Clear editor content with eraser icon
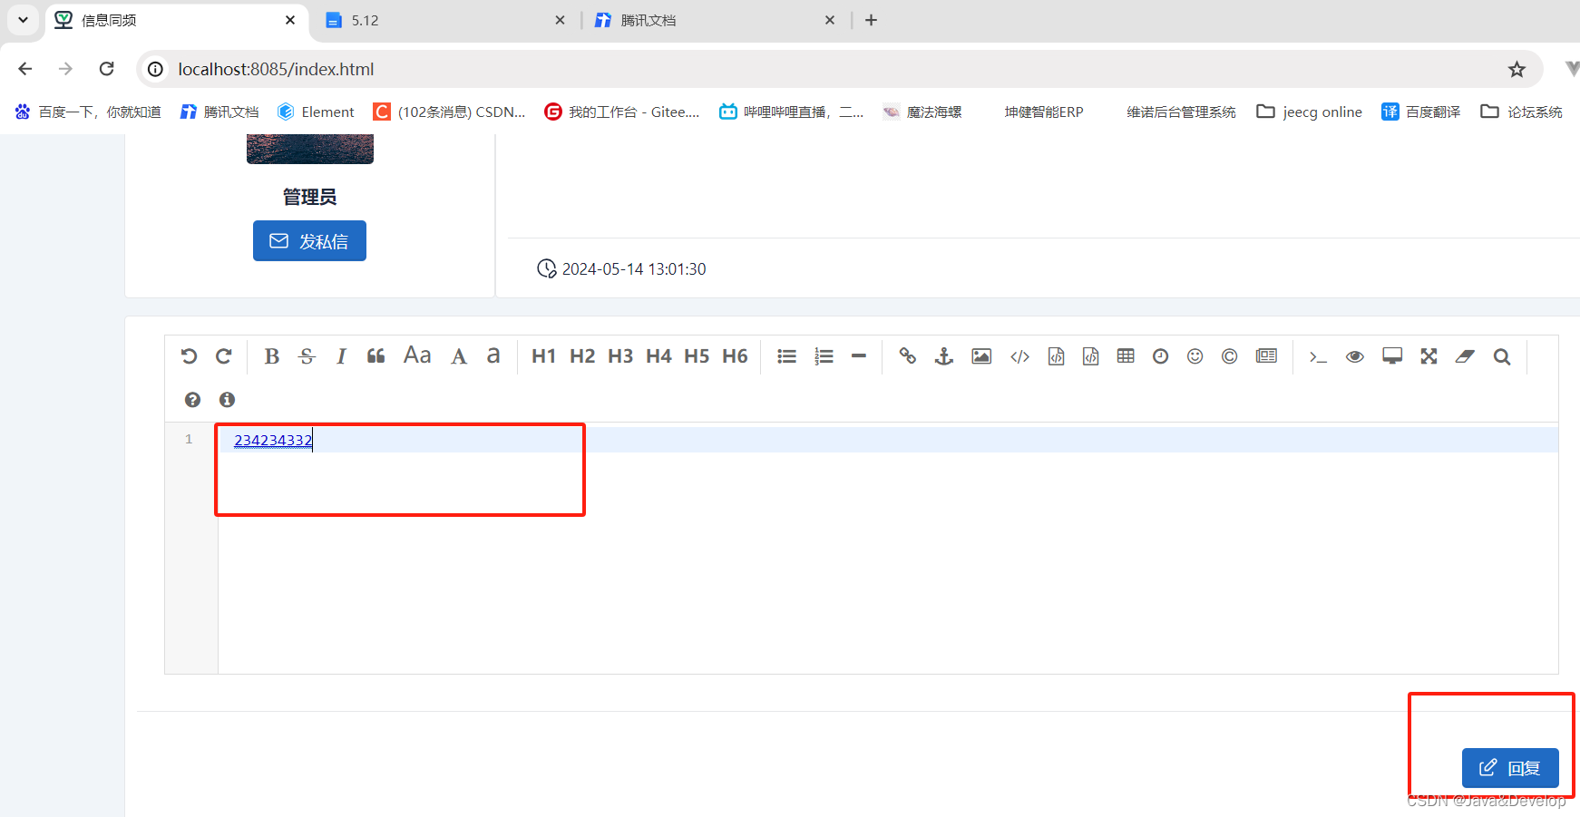1580x817 pixels. (x=1465, y=356)
